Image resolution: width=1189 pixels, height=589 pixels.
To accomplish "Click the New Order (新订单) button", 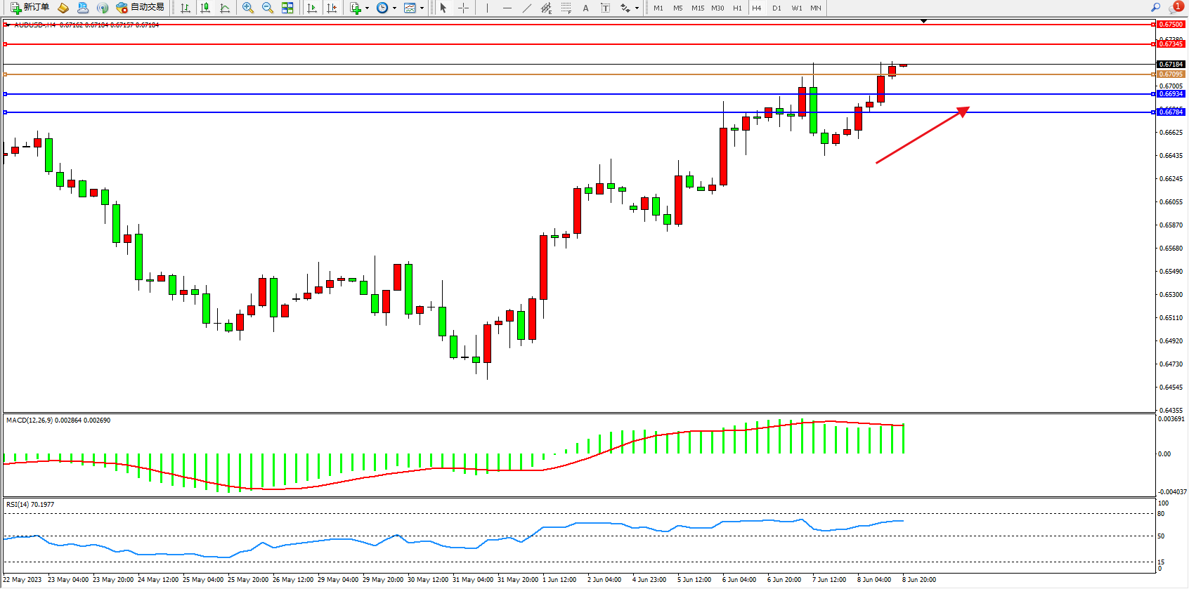I will pos(30,8).
